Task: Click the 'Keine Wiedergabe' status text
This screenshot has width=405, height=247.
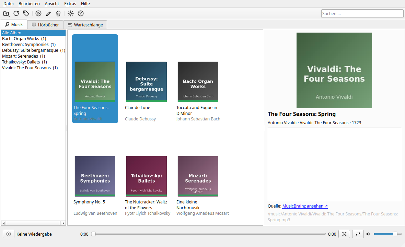Action: [x=34, y=234]
